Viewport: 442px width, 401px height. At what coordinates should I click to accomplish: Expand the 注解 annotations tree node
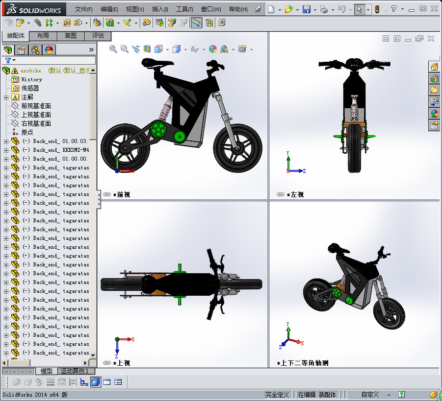[6, 97]
